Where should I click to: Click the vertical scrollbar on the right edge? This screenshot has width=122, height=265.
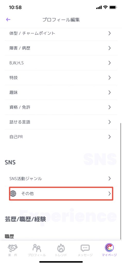point(120,181)
